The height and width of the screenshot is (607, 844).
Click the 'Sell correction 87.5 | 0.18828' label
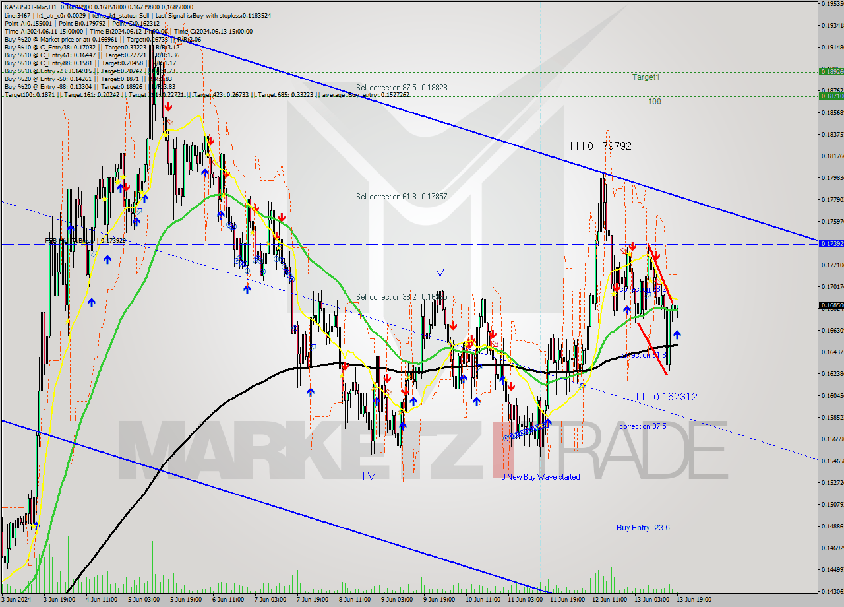pos(402,88)
